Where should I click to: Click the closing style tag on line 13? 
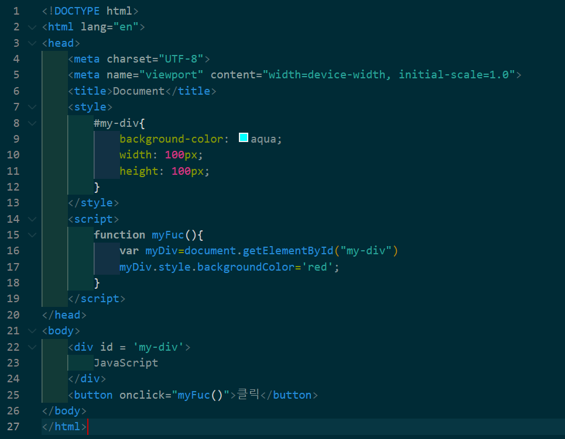click(93, 203)
